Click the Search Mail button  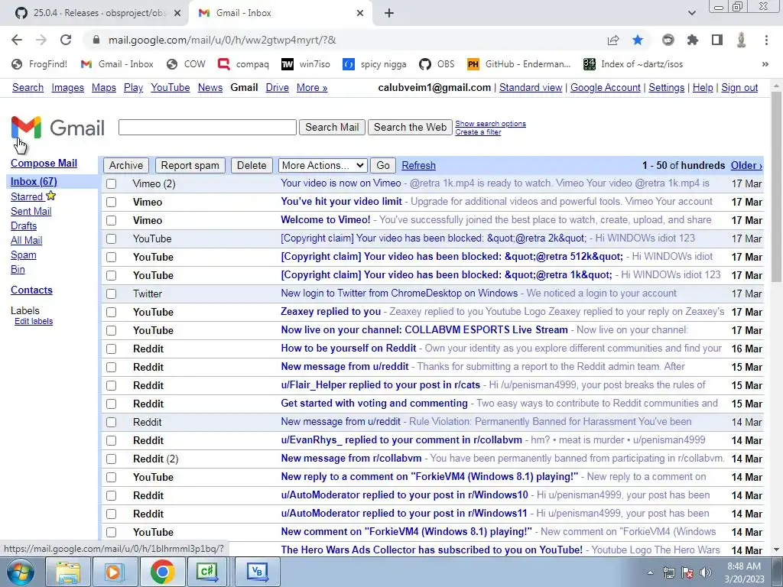click(332, 128)
